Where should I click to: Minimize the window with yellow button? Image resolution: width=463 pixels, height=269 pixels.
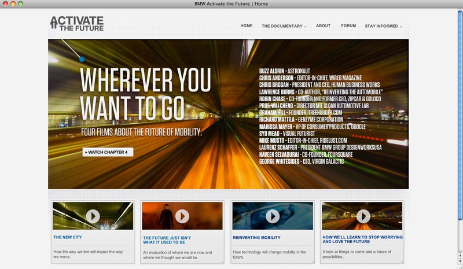[13, 3]
